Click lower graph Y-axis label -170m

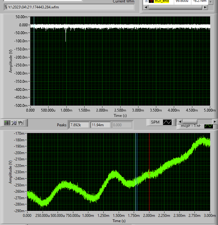click(x=19, y=133)
